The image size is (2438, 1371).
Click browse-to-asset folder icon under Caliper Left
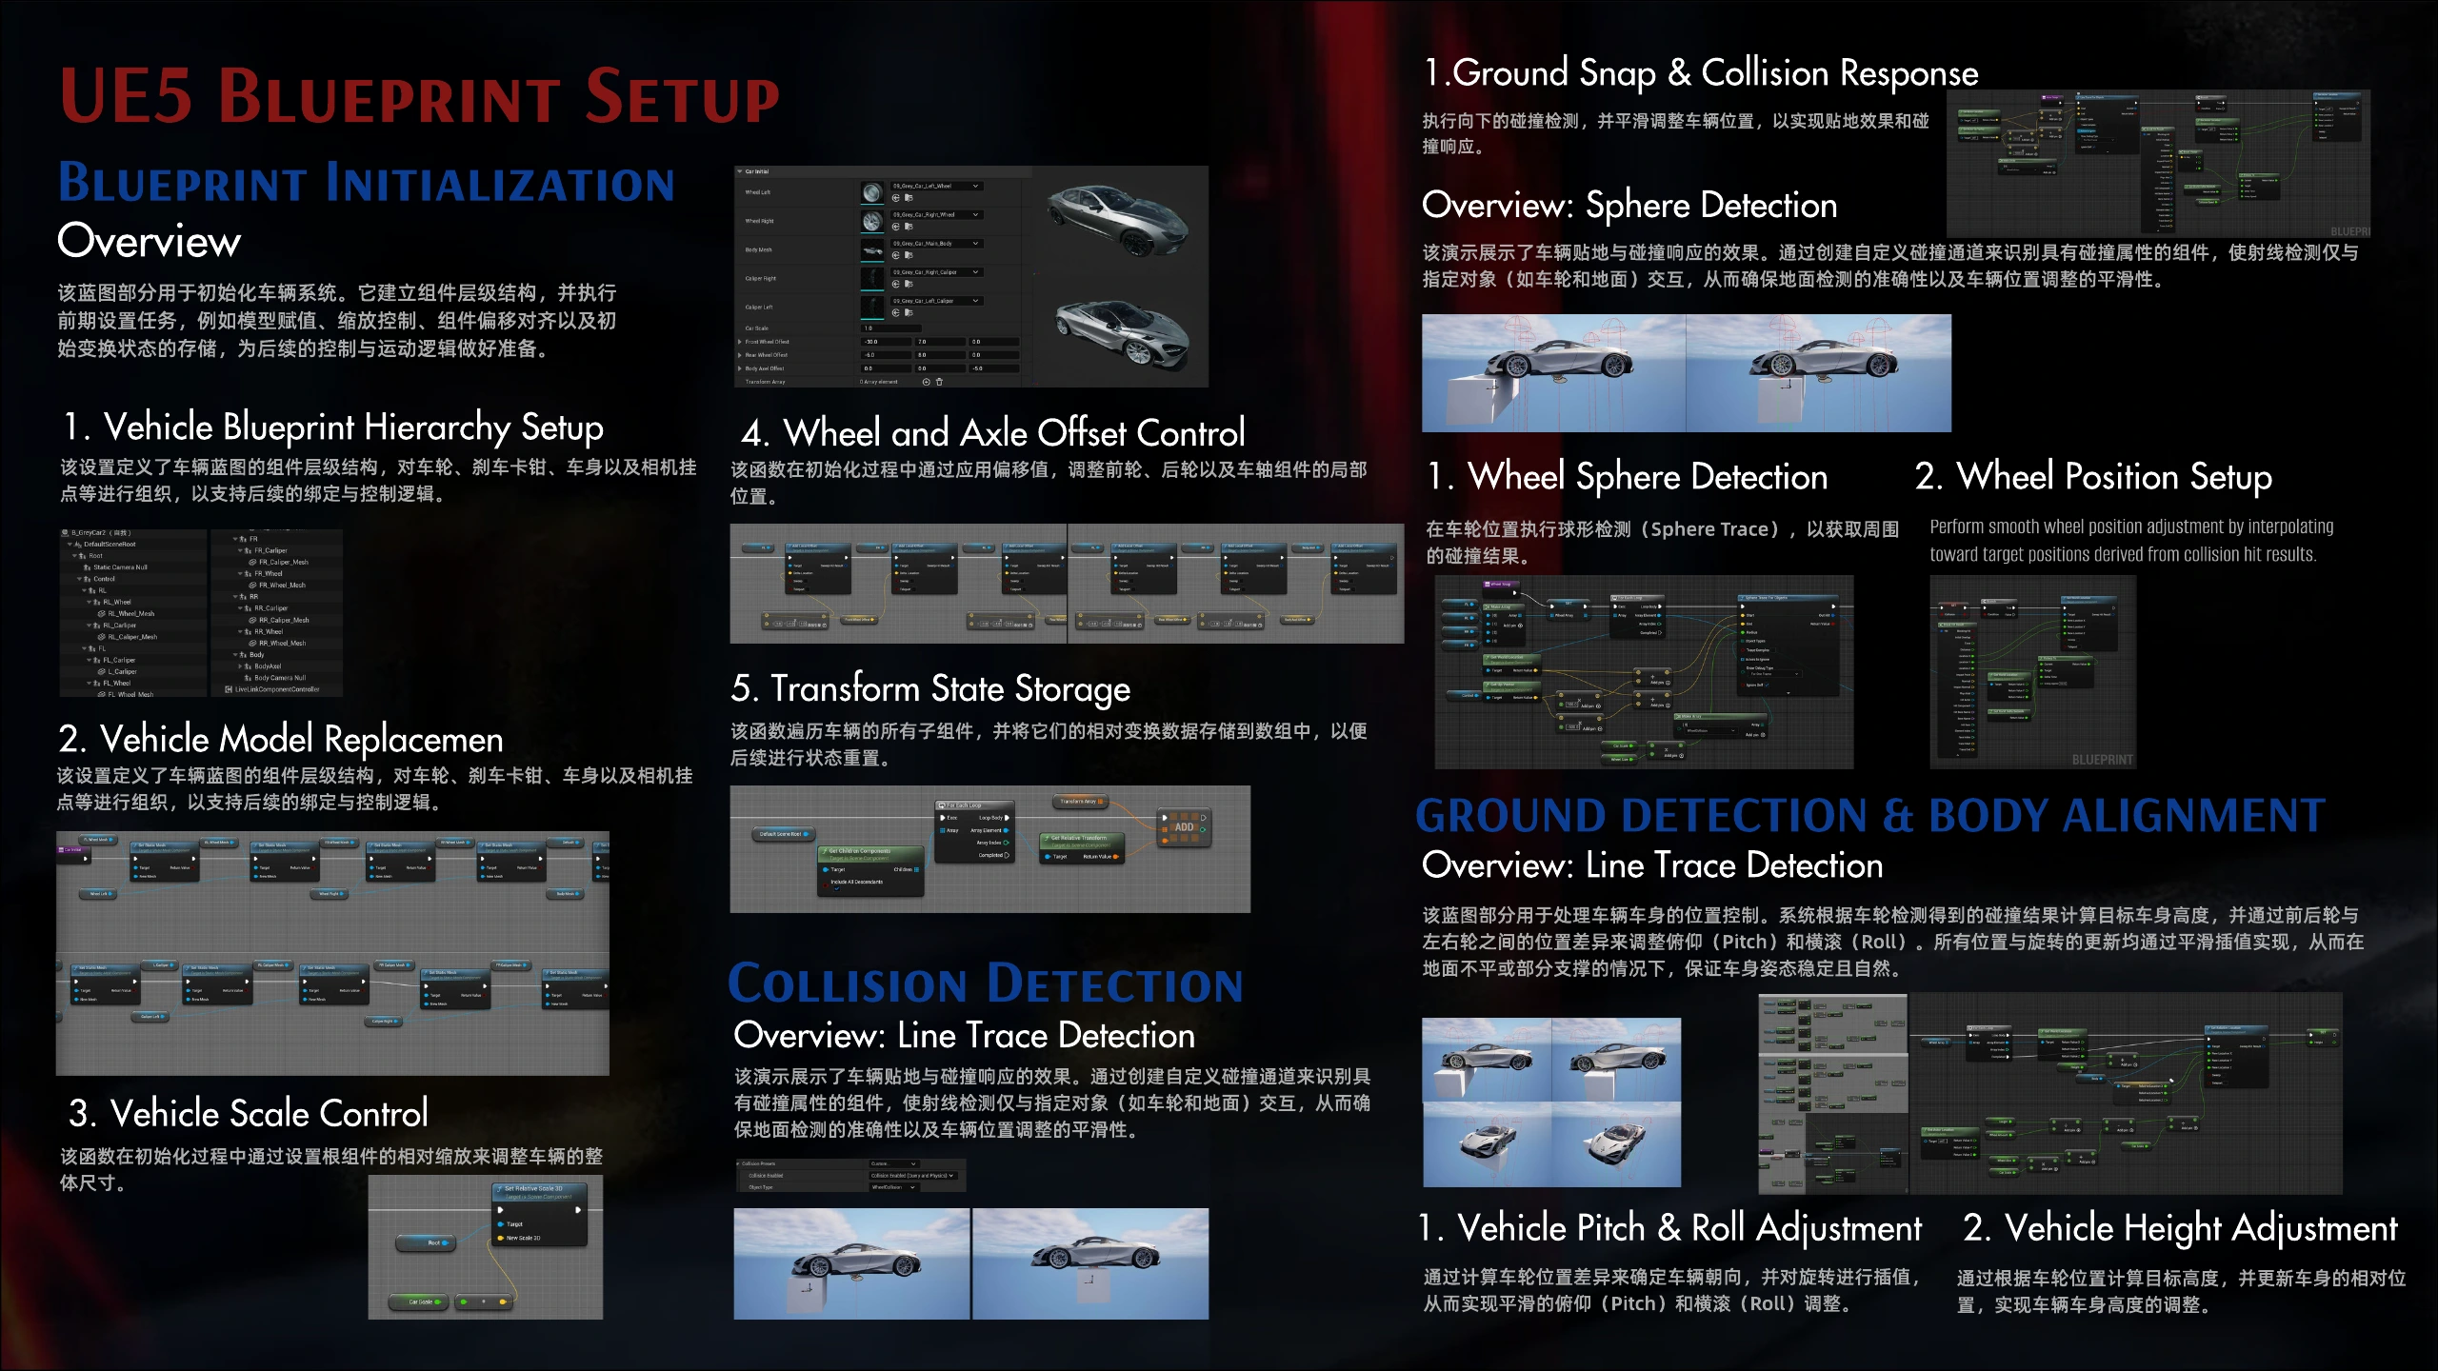click(x=909, y=312)
